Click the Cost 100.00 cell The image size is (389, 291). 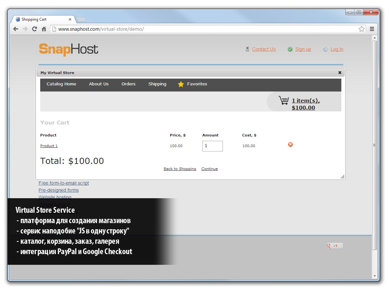click(x=249, y=146)
